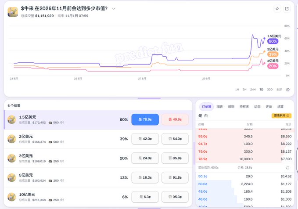Switch to the 动态 tab
The width and height of the screenshot is (298, 209).
click(257, 107)
